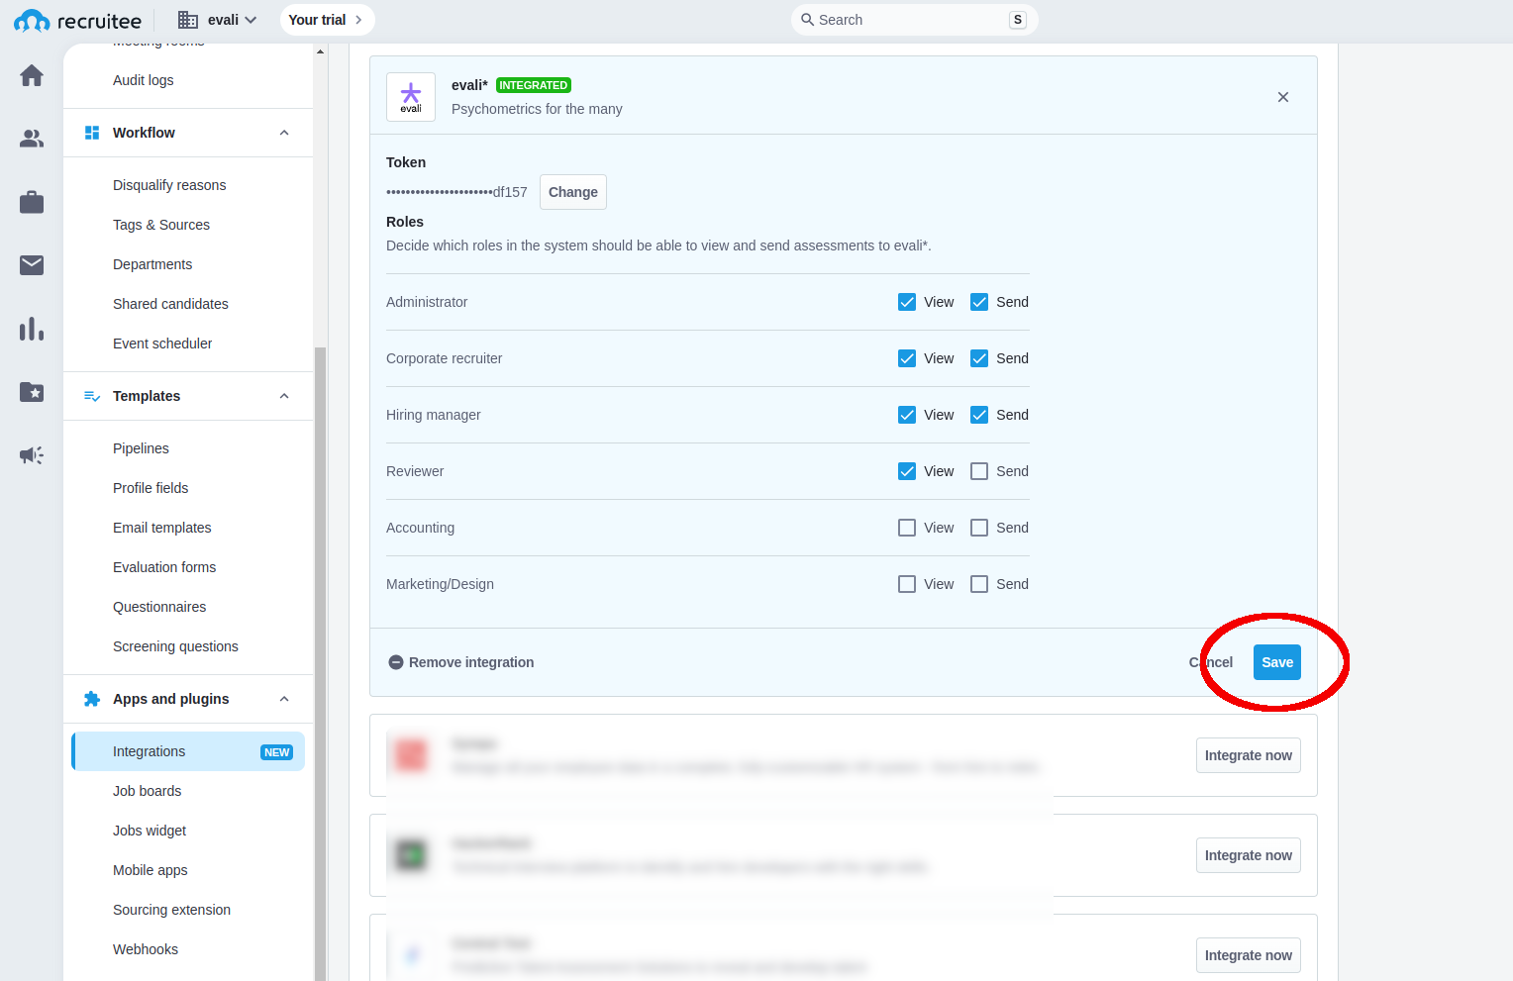Click Change next to the token
The image size is (1513, 981).
pyautogui.click(x=572, y=192)
